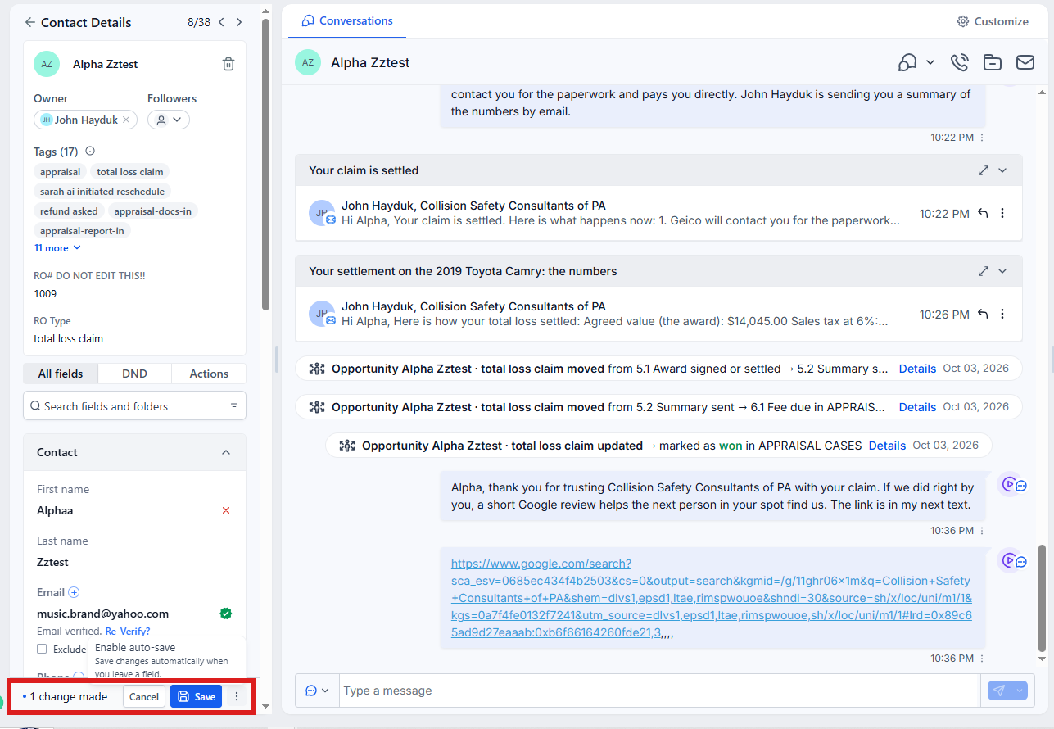The image size is (1054, 729).
Task: Open the field filter options icon
Action: click(234, 405)
